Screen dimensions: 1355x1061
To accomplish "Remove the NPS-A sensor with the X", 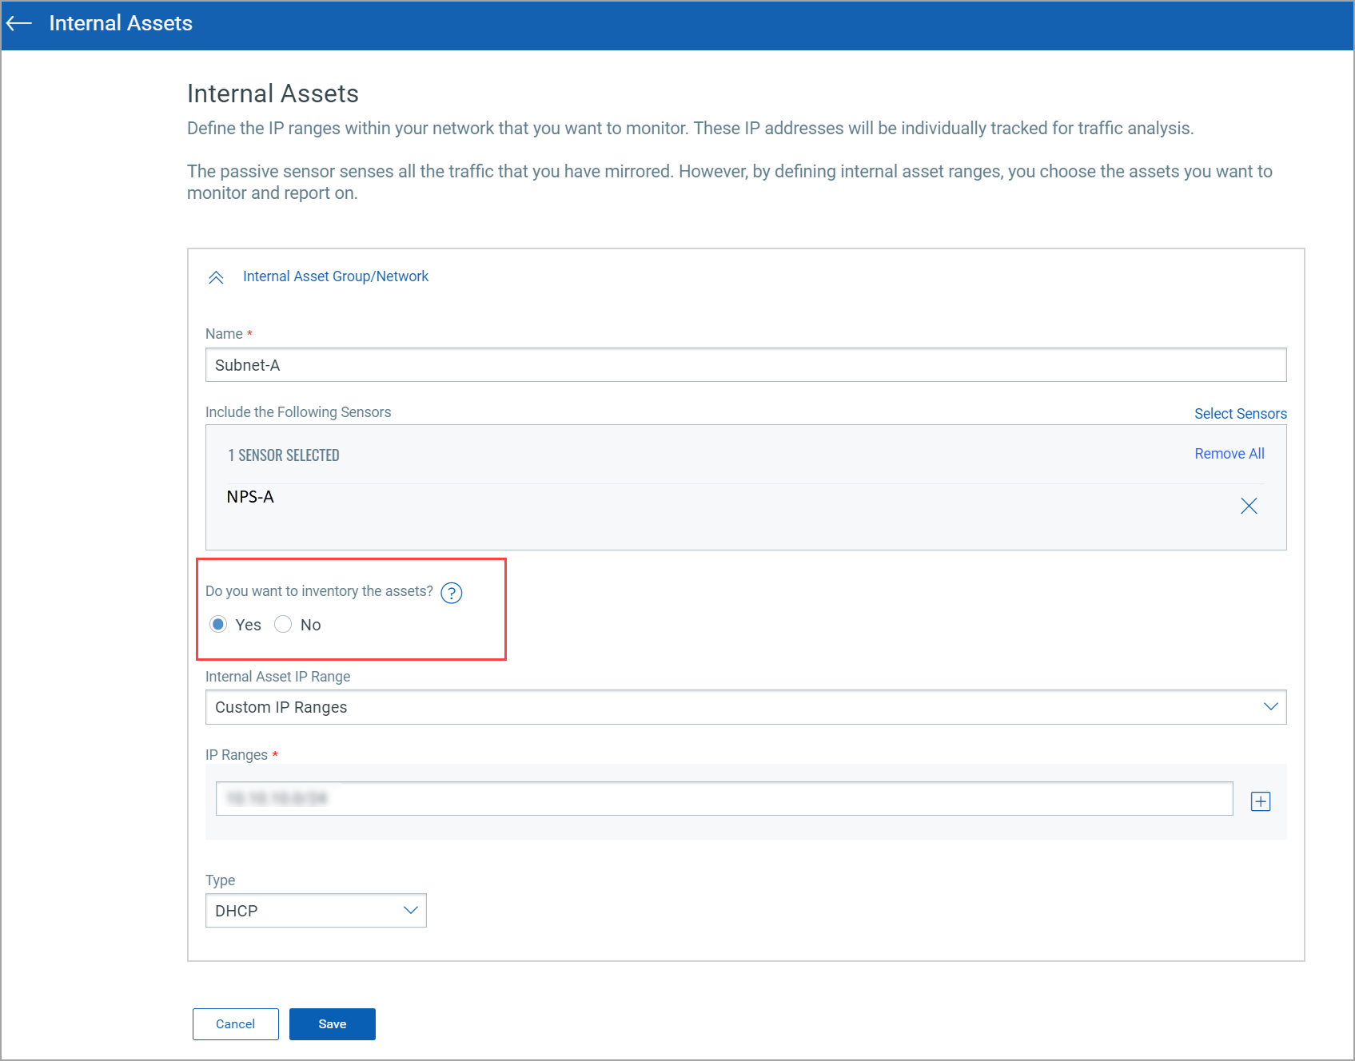I will tap(1249, 505).
